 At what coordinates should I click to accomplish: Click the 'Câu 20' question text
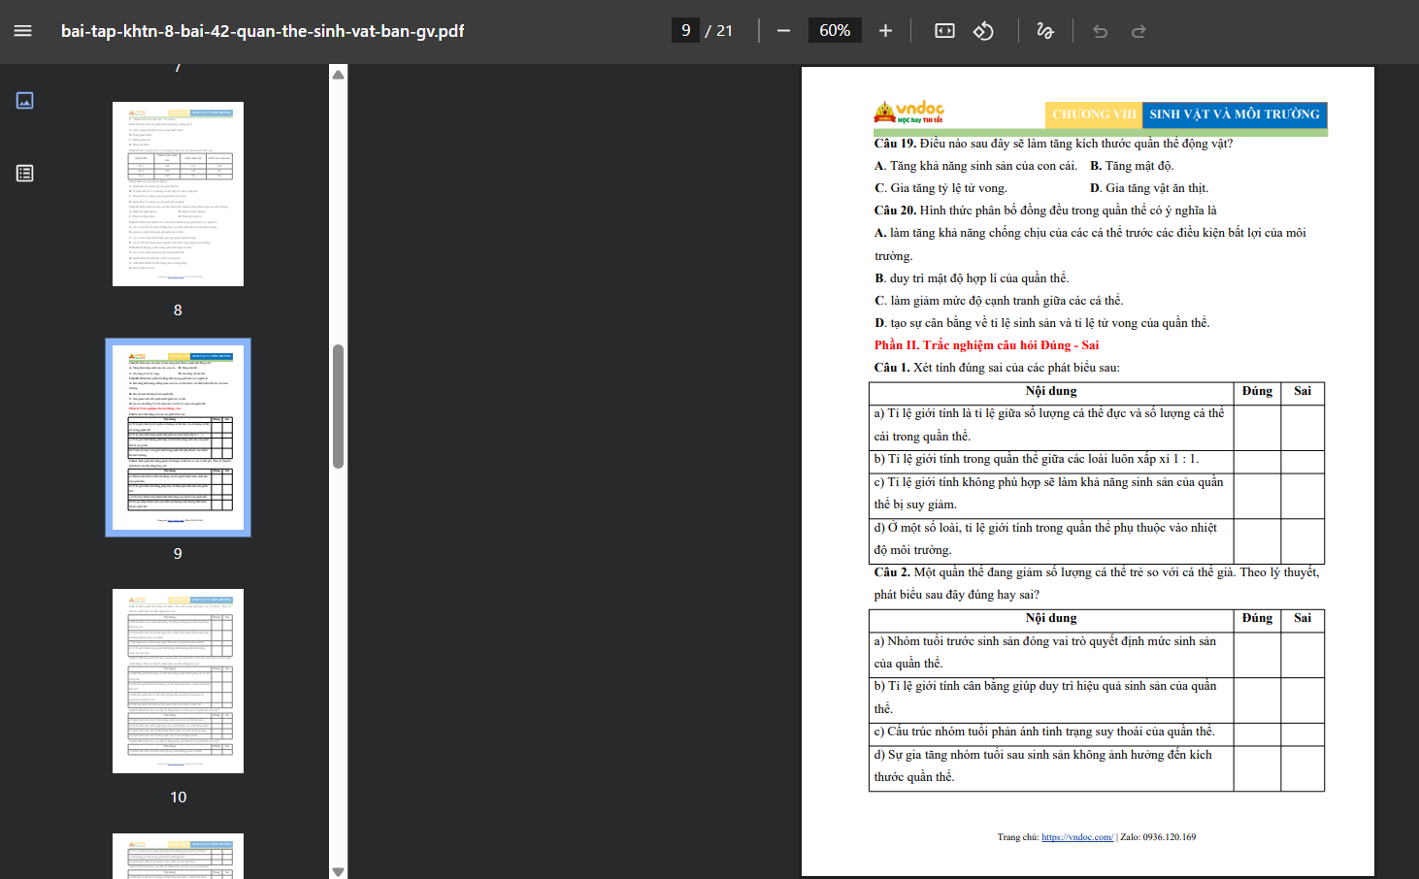1045,211
